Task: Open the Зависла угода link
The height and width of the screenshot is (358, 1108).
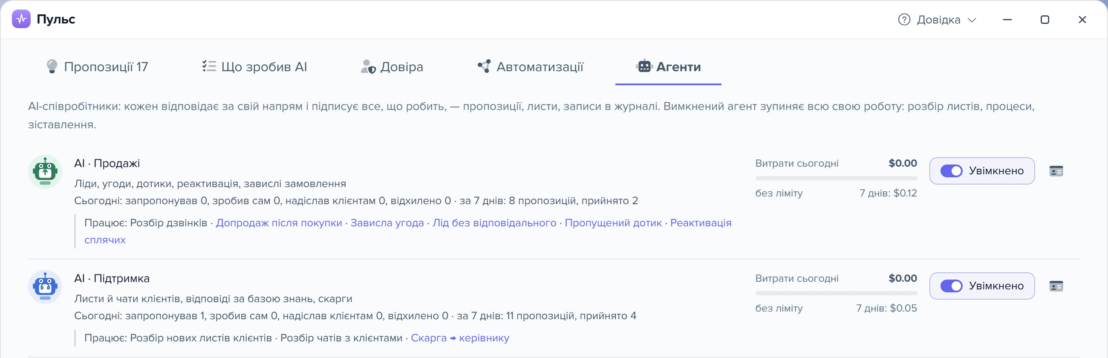Action: (387, 223)
